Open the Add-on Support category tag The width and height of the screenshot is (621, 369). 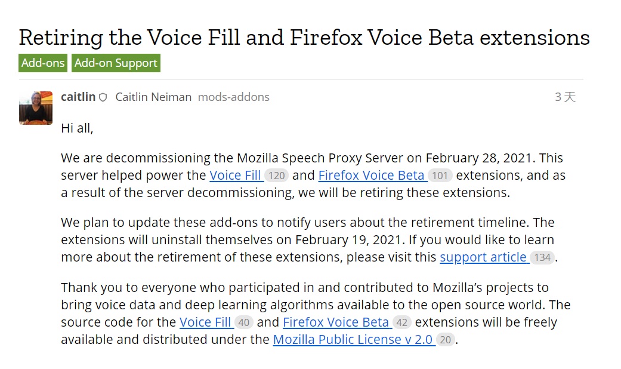(x=116, y=63)
